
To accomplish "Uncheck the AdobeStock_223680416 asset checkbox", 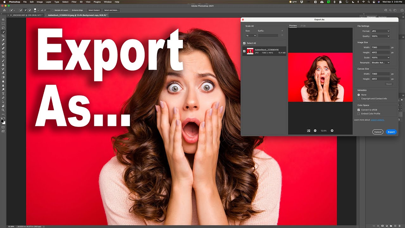I will [x=244, y=51].
